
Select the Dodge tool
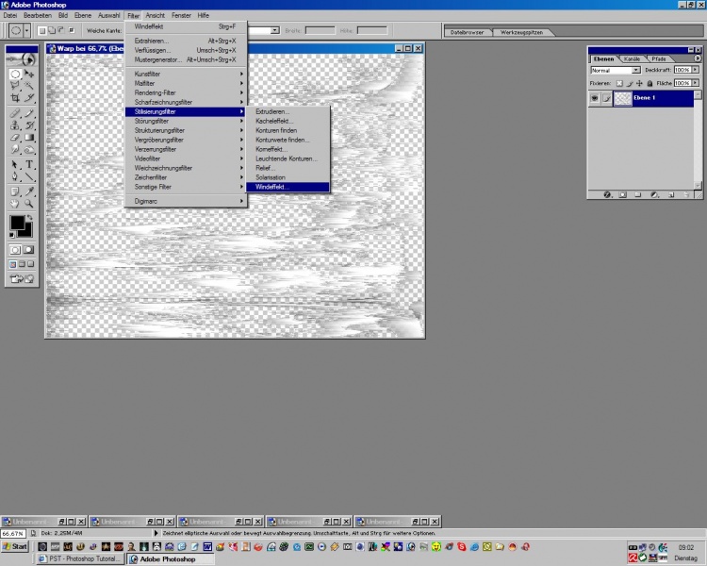coord(29,149)
